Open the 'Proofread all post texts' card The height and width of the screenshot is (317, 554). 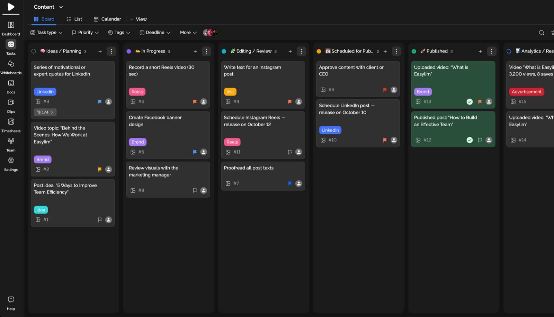(263, 176)
